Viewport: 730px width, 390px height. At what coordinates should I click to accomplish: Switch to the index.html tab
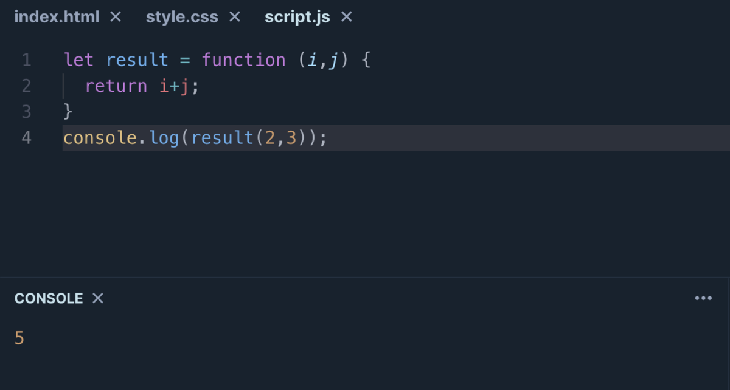click(x=58, y=17)
